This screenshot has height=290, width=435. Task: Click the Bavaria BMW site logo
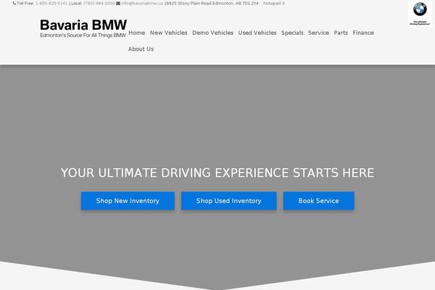pyautogui.click(x=83, y=28)
